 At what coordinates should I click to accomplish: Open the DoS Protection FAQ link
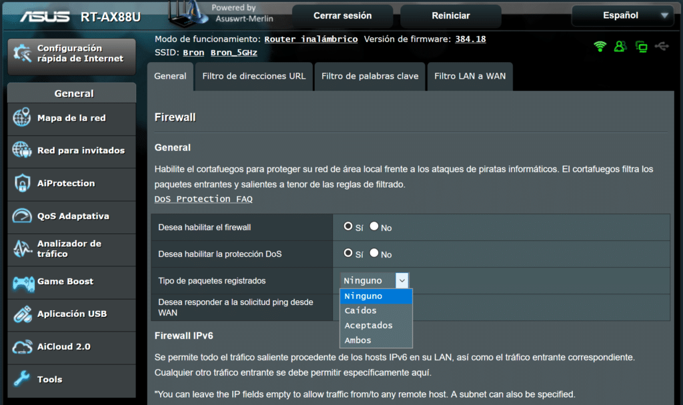tap(203, 199)
